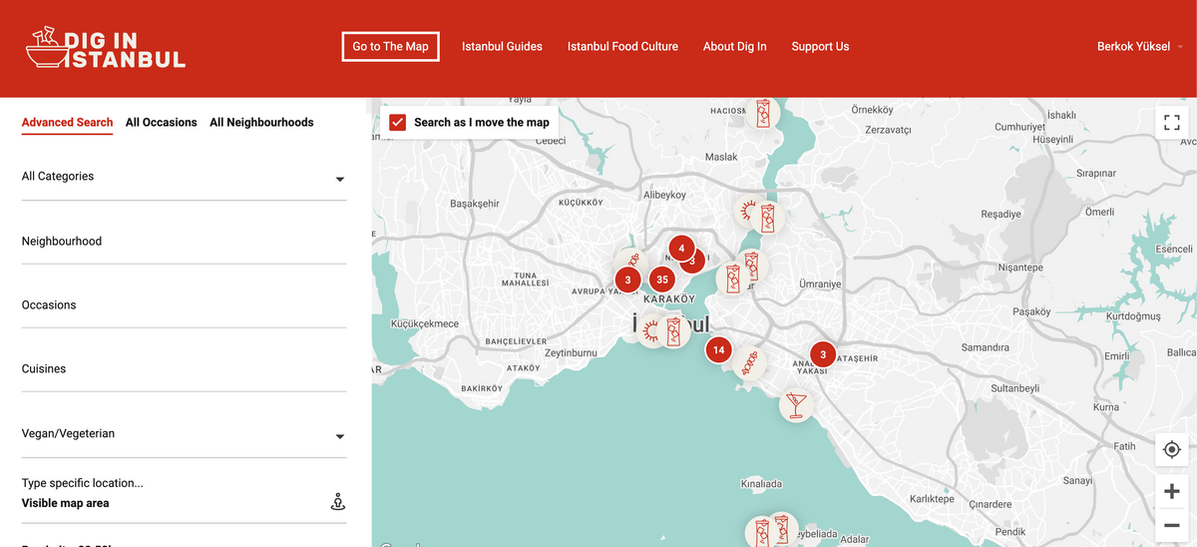Open the skewer marker beside cluster 14
The image size is (1197, 547).
[x=749, y=361]
